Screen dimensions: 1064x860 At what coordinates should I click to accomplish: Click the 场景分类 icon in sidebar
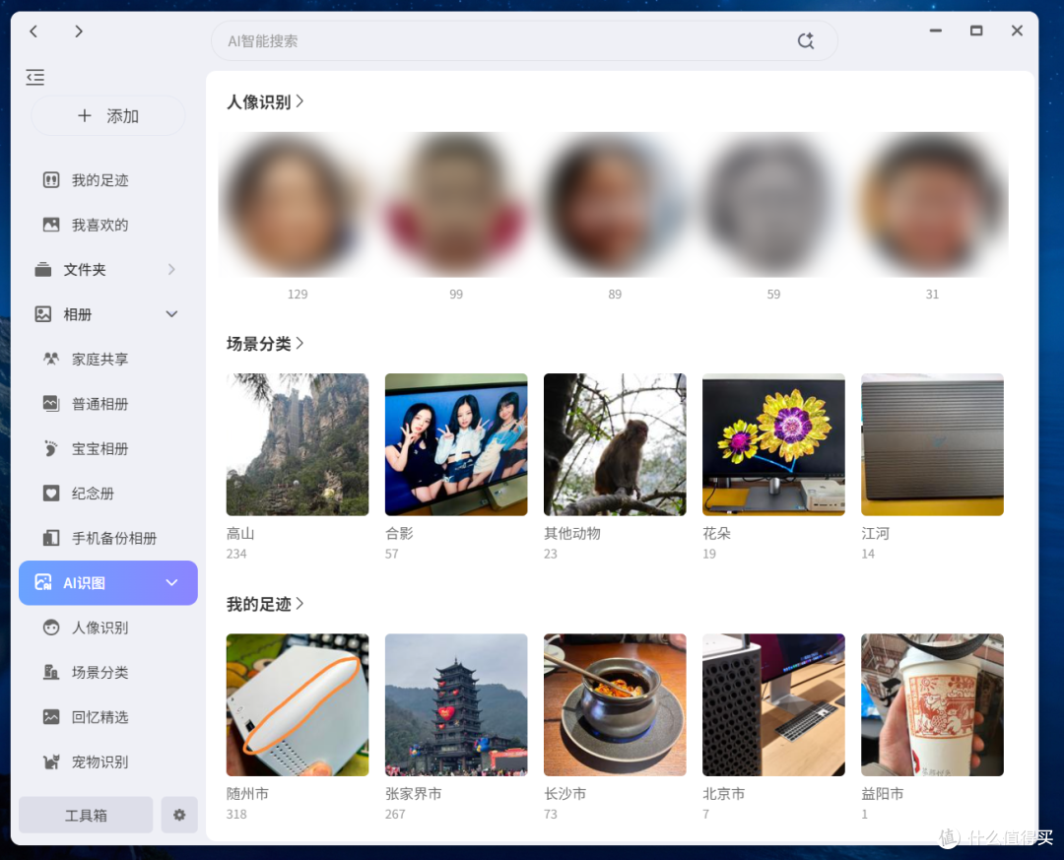point(51,673)
